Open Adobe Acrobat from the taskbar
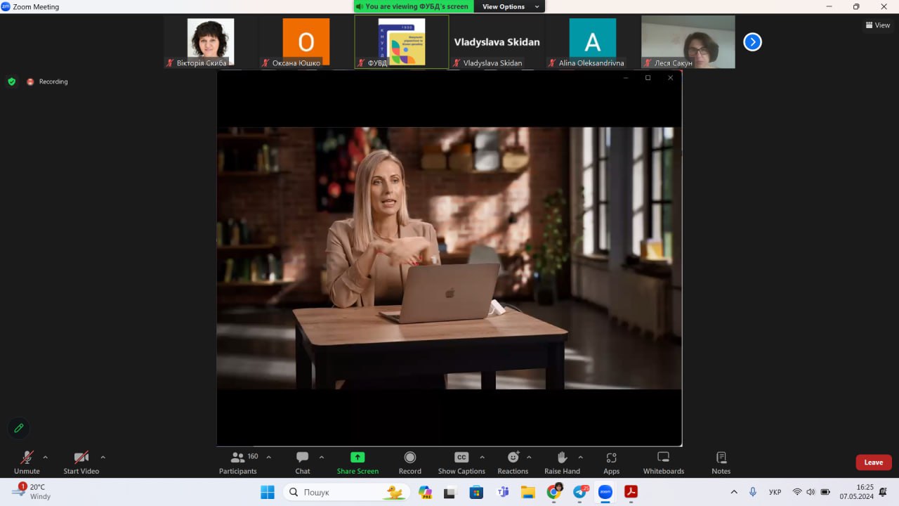899x506 pixels. [631, 492]
